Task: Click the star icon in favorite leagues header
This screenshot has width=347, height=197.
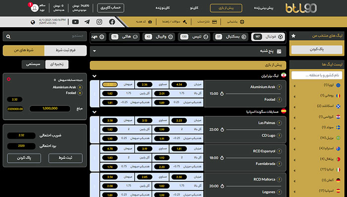Action: tap(293, 36)
